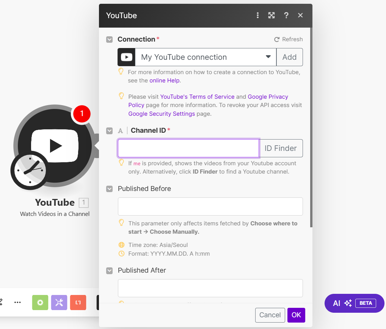The height and width of the screenshot is (329, 386).
Task: Collapse the Published Before field toggle
Action: (109, 189)
